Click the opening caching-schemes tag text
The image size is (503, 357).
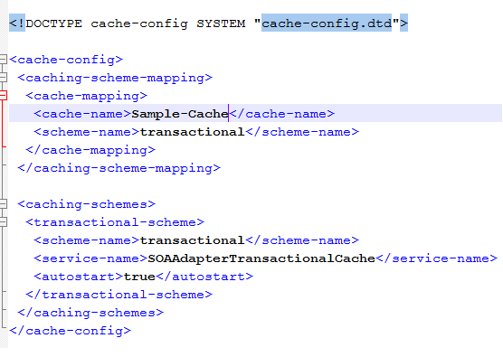pyautogui.click(x=87, y=204)
